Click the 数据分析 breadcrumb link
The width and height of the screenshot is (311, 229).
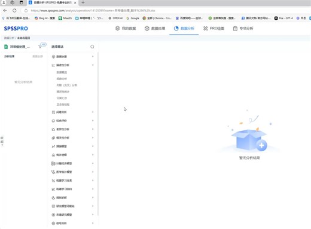coord(9,38)
